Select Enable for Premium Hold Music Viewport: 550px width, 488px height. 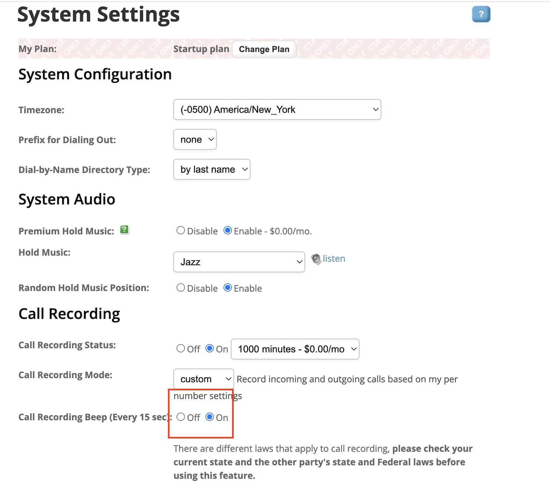coord(227,230)
